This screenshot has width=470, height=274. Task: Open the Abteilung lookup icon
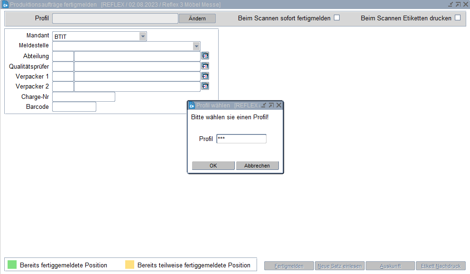(x=205, y=56)
